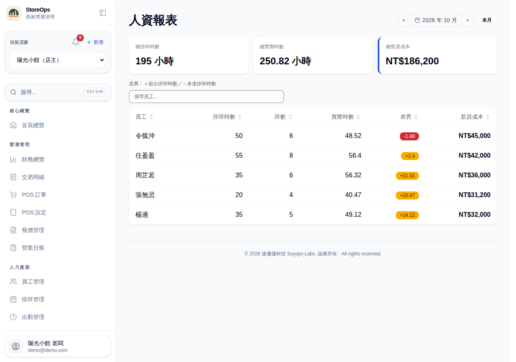This screenshot has width=516, height=362.
Task: Click the people icon for 員工管理
Action: (13, 282)
